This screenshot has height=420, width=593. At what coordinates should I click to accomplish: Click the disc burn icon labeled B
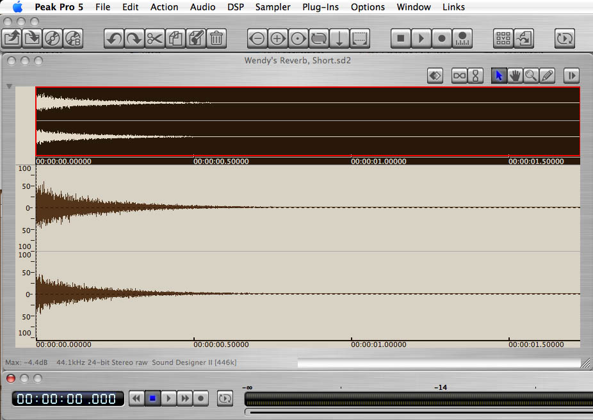[x=73, y=38]
